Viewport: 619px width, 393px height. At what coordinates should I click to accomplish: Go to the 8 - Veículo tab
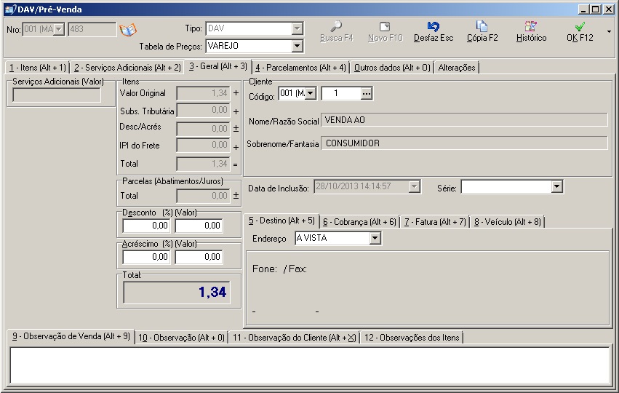coord(508,221)
